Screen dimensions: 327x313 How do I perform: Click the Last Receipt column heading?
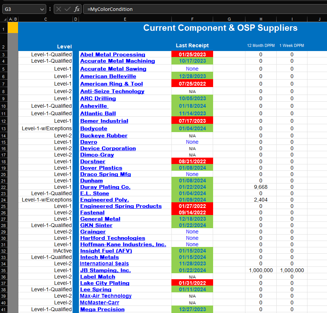point(192,45)
